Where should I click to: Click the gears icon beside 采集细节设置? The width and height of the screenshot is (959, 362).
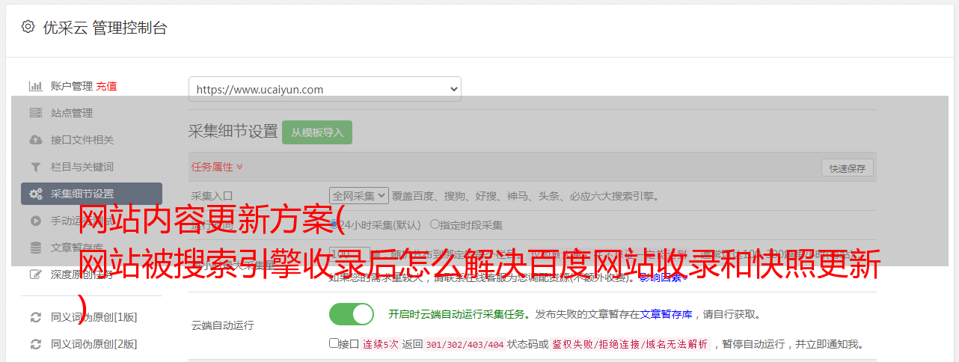tap(35, 194)
